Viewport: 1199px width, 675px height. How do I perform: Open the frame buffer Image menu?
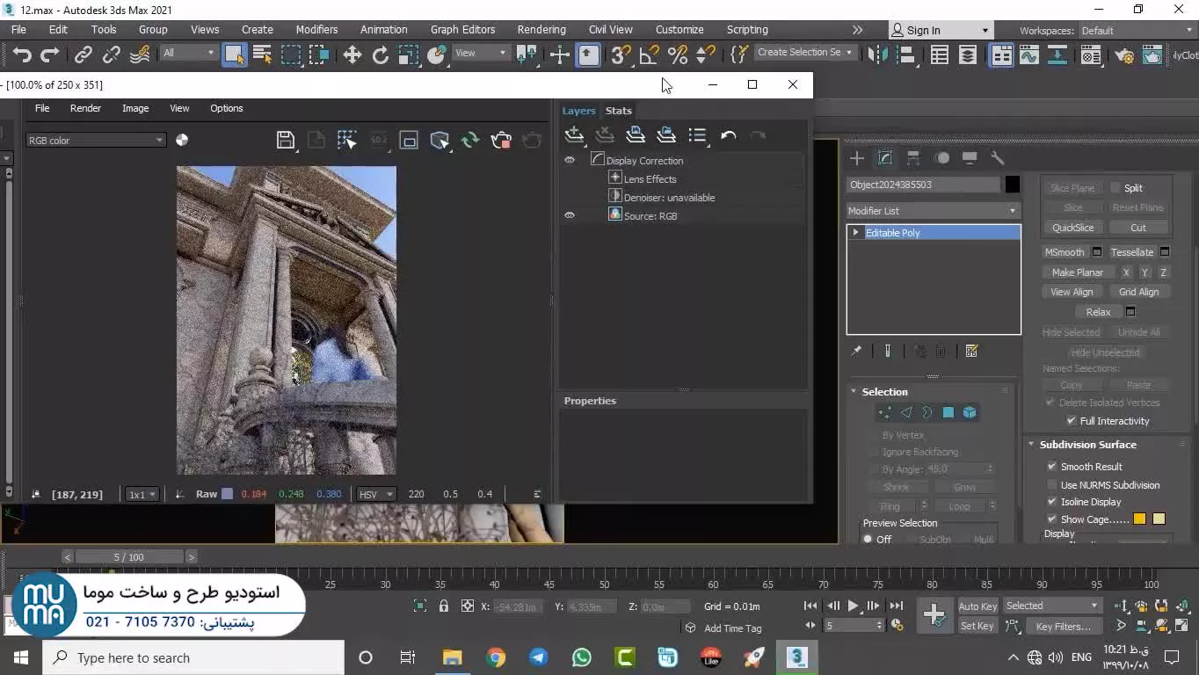point(134,108)
